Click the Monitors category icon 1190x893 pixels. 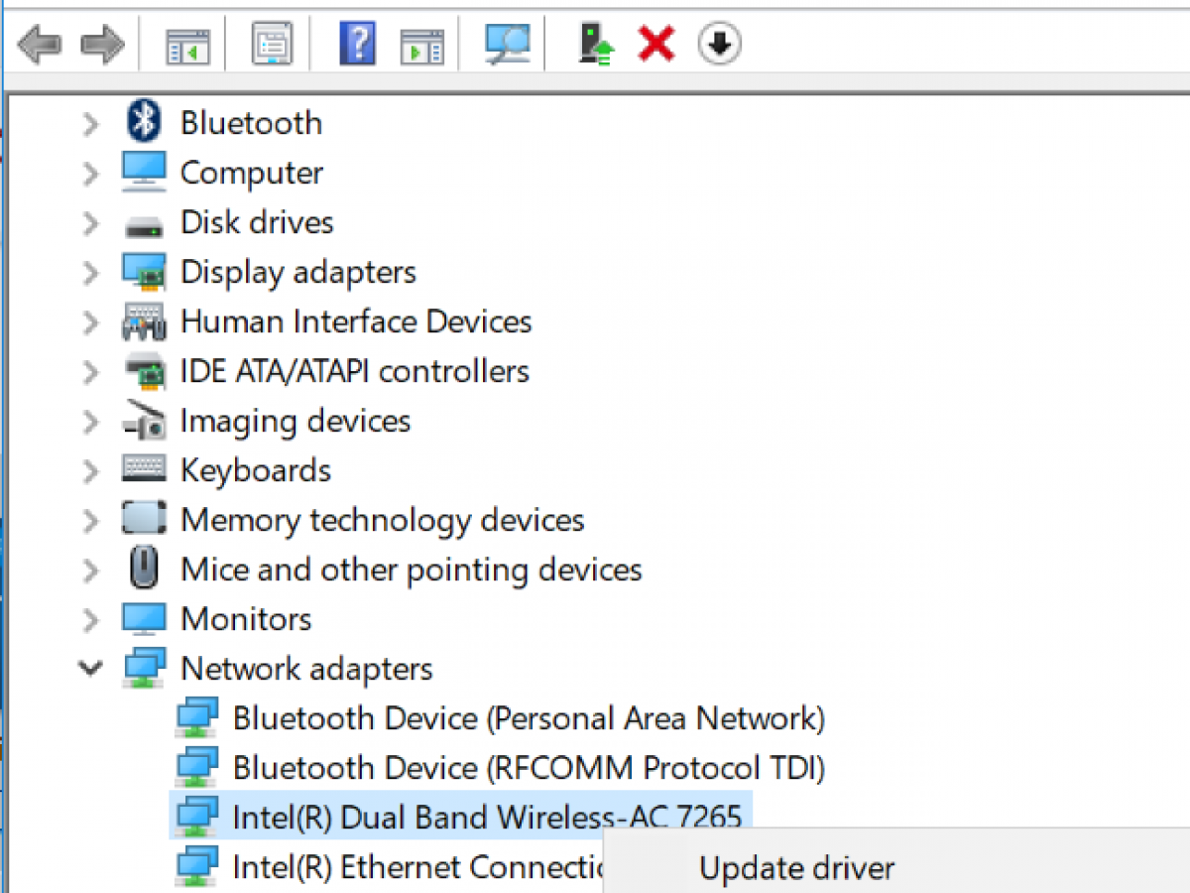click(144, 619)
